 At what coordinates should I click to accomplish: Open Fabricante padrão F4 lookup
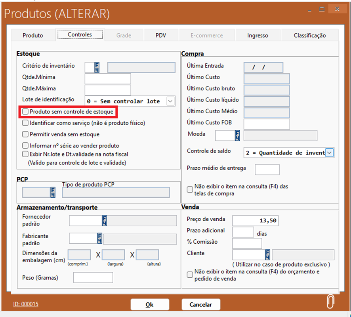100,238
